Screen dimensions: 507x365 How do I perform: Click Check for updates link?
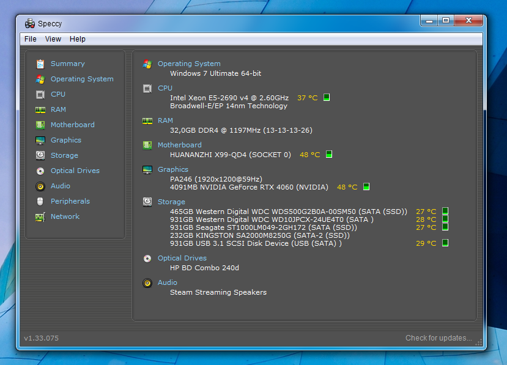pyautogui.click(x=439, y=338)
